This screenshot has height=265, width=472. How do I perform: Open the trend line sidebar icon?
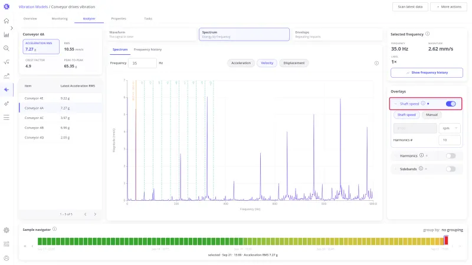coord(6,76)
